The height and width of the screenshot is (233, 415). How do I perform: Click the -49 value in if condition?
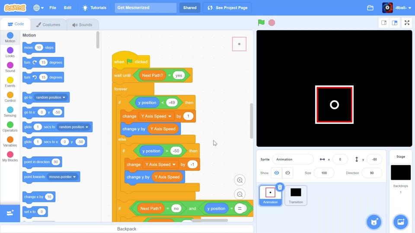pyautogui.click(x=172, y=103)
